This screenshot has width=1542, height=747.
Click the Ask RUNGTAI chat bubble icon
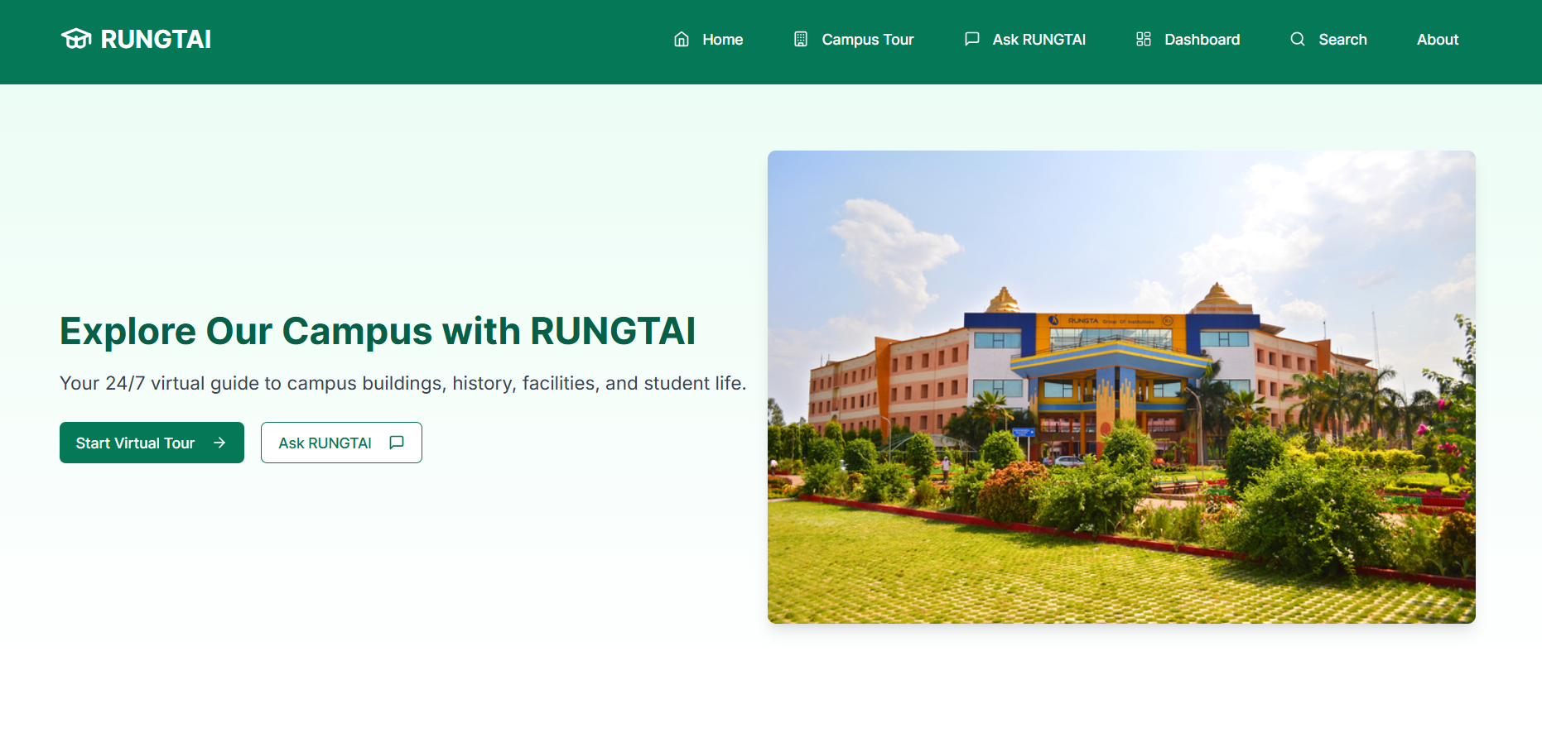pyautogui.click(x=971, y=38)
